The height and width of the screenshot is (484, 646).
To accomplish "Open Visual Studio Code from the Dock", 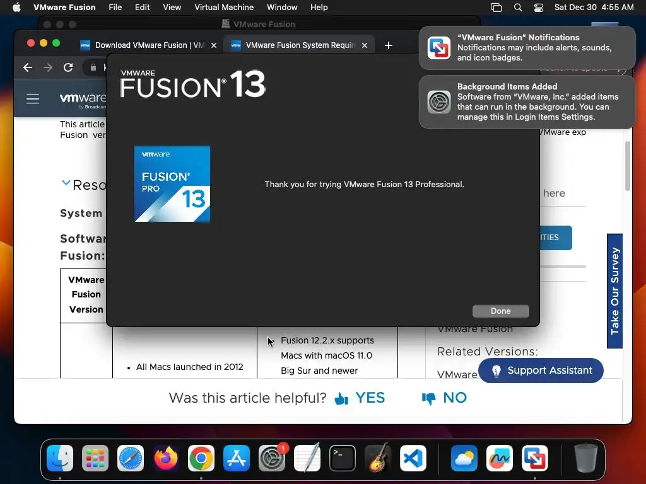I will click(413, 458).
